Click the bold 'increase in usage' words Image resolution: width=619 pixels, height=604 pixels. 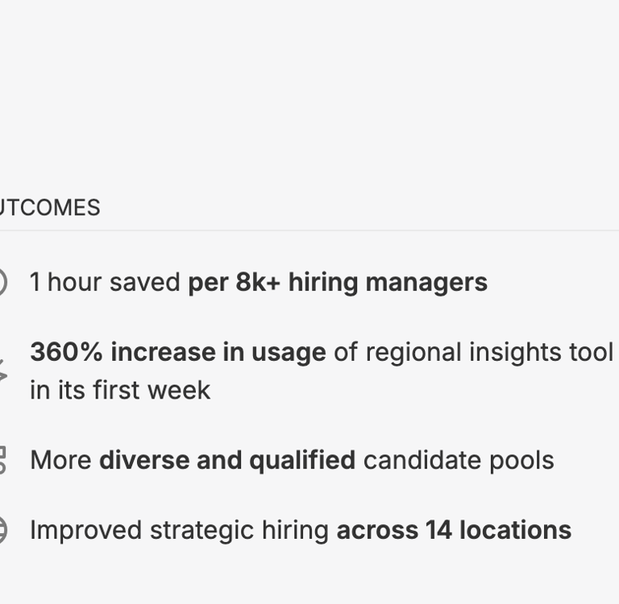tap(218, 352)
